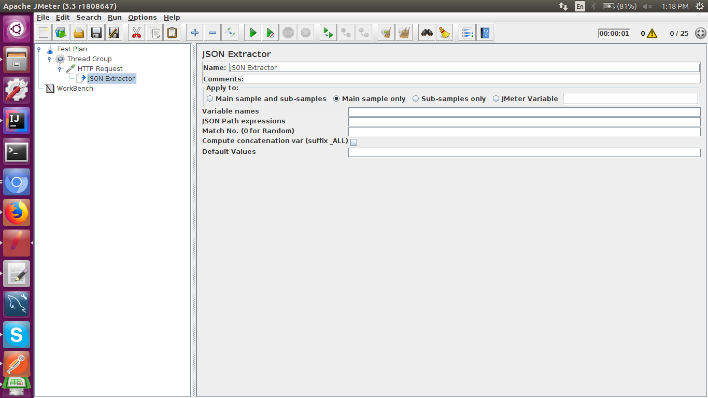Screen dimensions: 708x398
Task: Open the Run menu
Action: 115,17
